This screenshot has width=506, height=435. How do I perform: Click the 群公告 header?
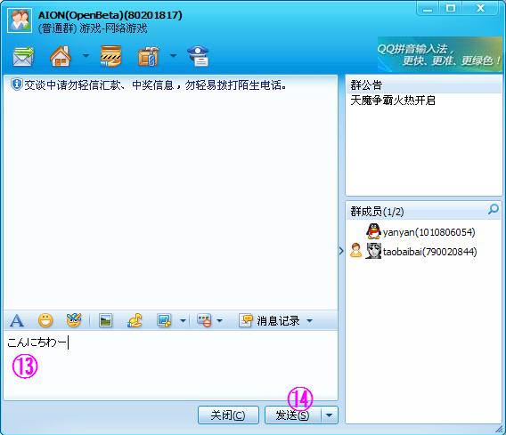click(366, 85)
